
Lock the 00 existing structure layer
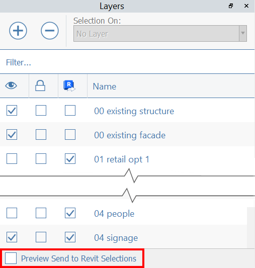(41, 111)
